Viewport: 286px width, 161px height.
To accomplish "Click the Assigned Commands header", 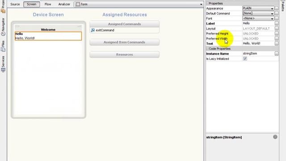I will (x=124, y=24).
